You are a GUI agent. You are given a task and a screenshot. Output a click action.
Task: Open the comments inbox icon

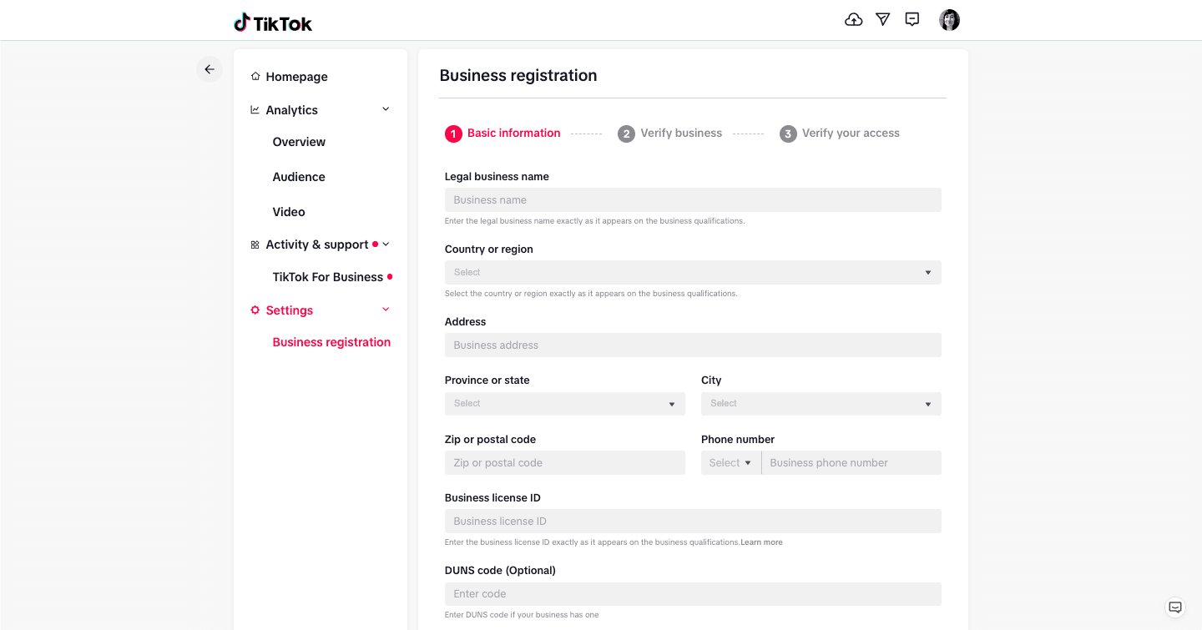click(x=912, y=19)
